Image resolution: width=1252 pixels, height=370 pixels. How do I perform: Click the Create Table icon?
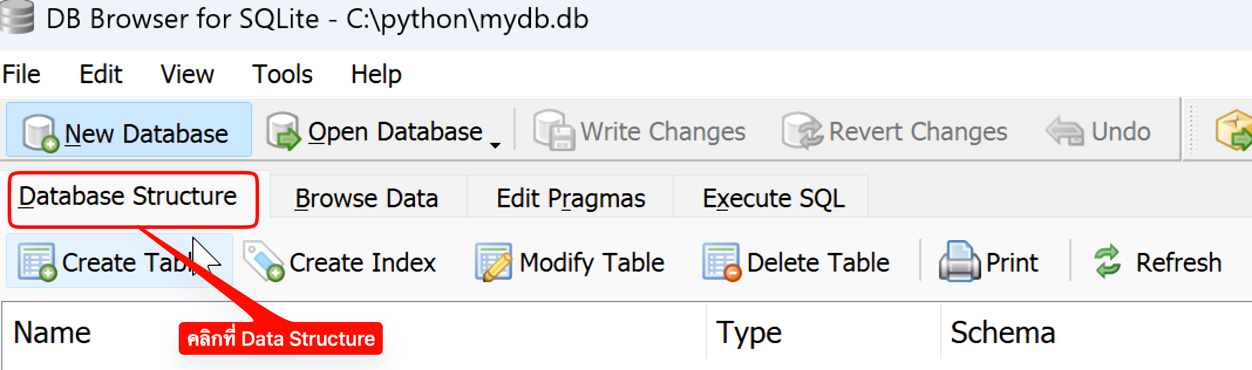point(37,262)
